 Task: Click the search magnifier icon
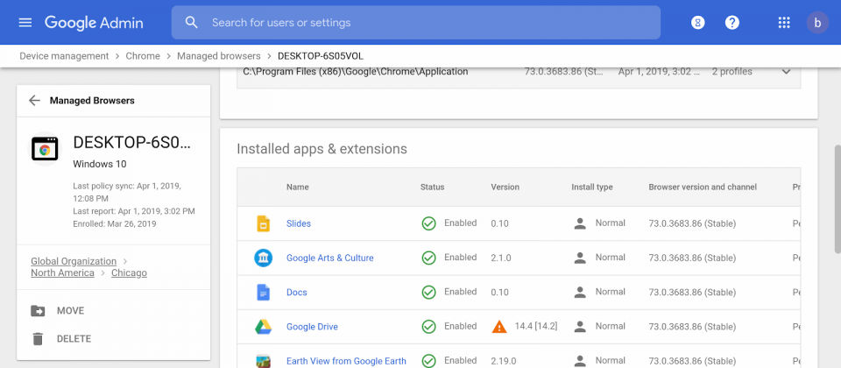pos(192,23)
